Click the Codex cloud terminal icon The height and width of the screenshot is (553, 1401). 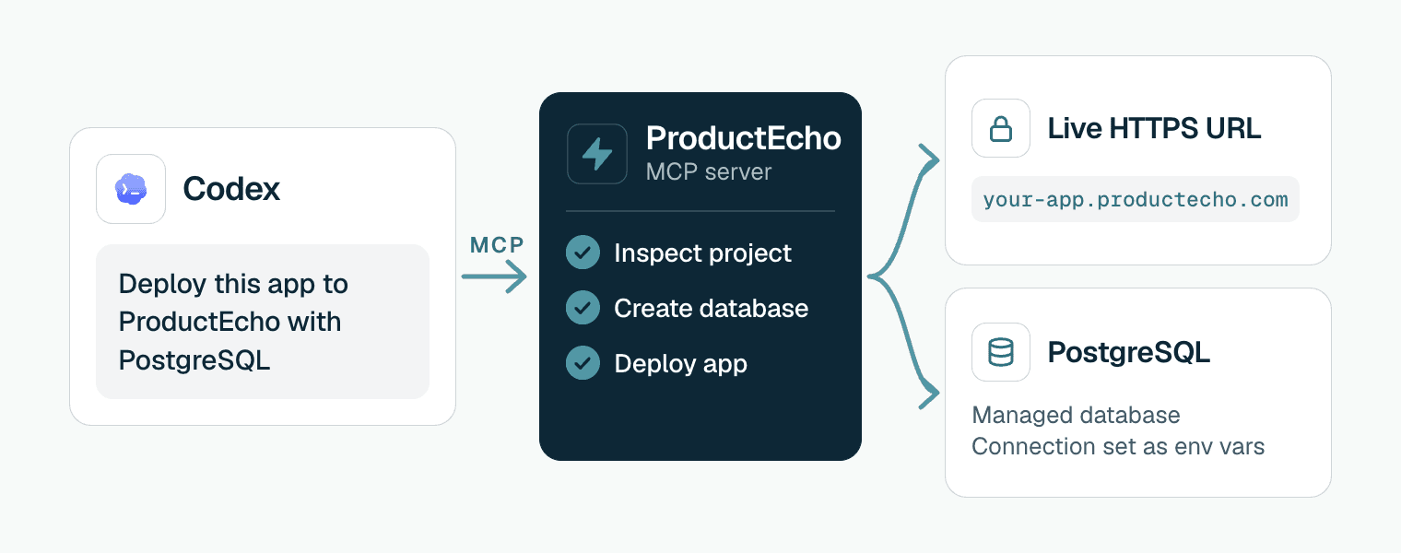[x=131, y=189]
